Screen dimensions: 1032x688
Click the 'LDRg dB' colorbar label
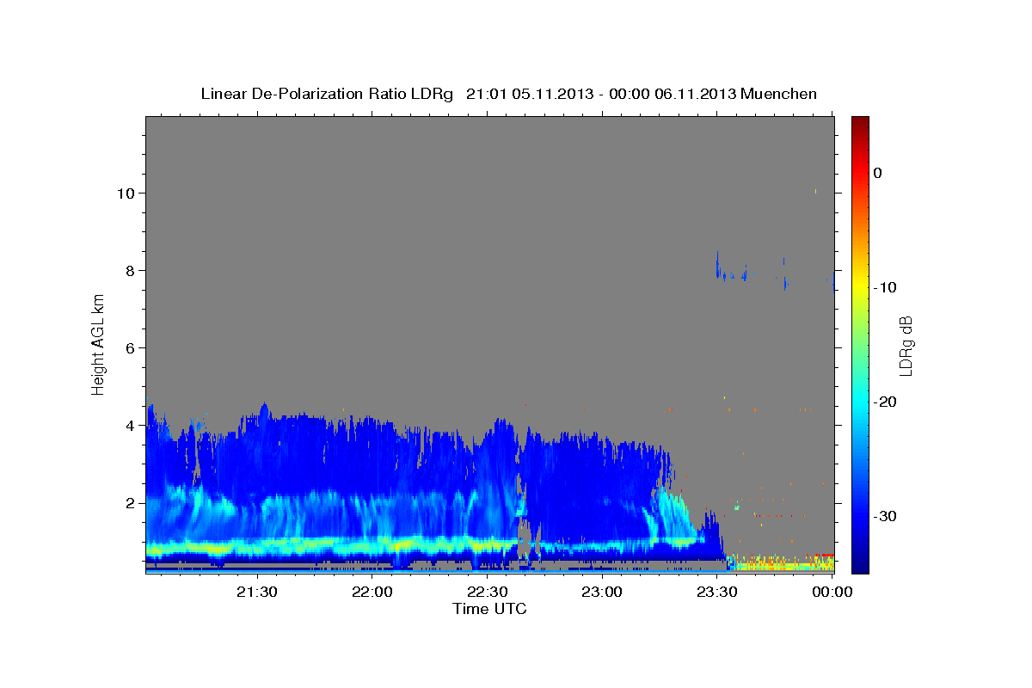(906, 345)
